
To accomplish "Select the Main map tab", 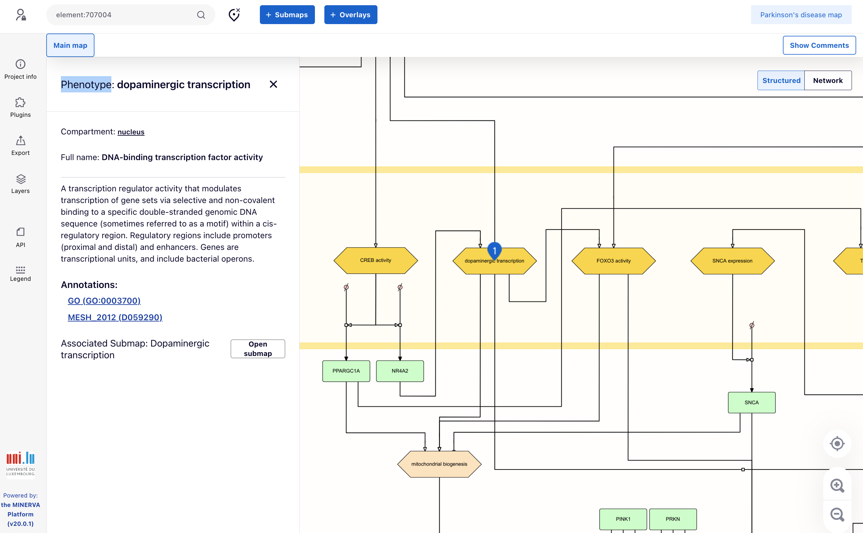I will (70, 45).
